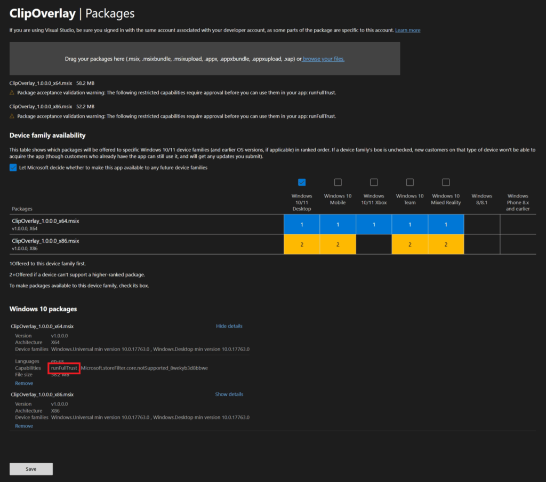The image size is (546, 482).
Task: Expand x86 package with Show details
Action: point(229,394)
